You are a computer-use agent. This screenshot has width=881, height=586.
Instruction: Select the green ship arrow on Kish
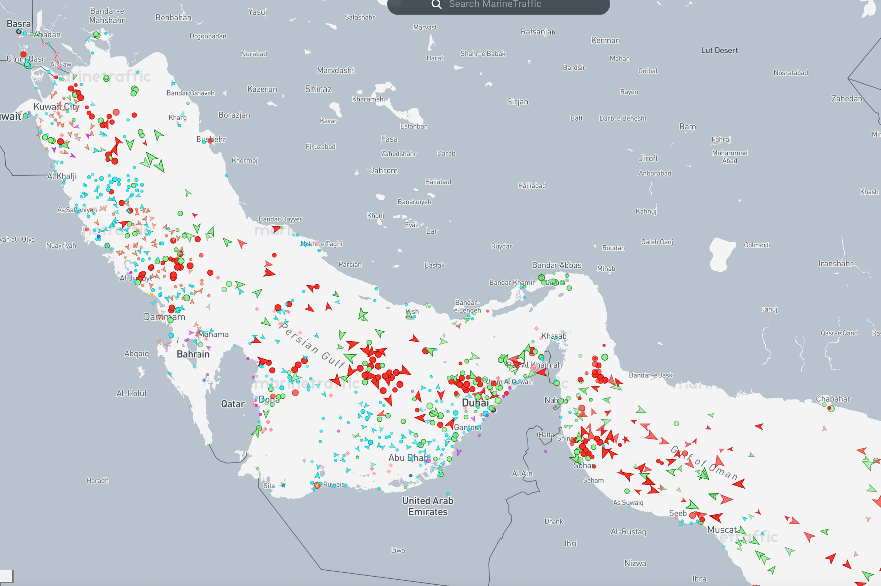[409, 315]
